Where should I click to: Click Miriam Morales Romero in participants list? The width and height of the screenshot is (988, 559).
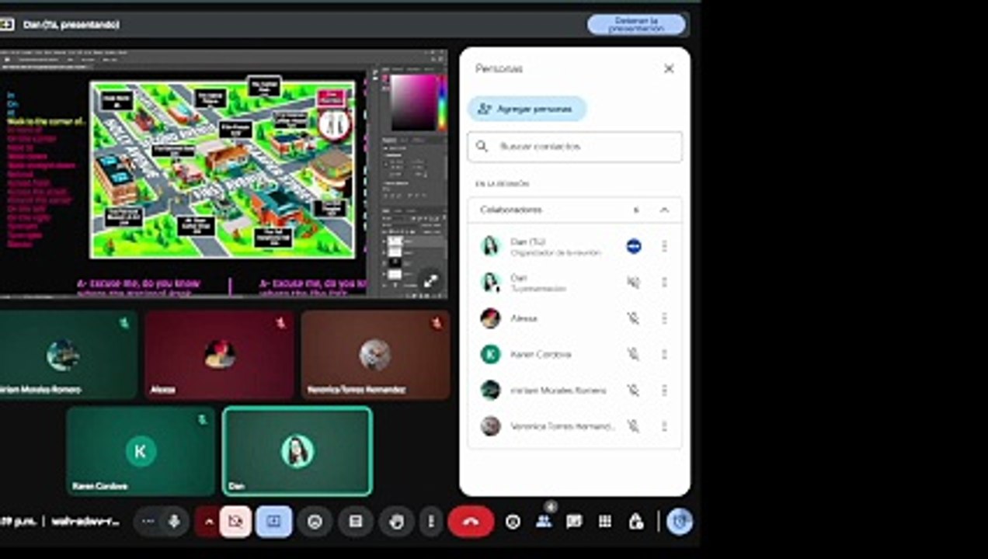coord(558,390)
